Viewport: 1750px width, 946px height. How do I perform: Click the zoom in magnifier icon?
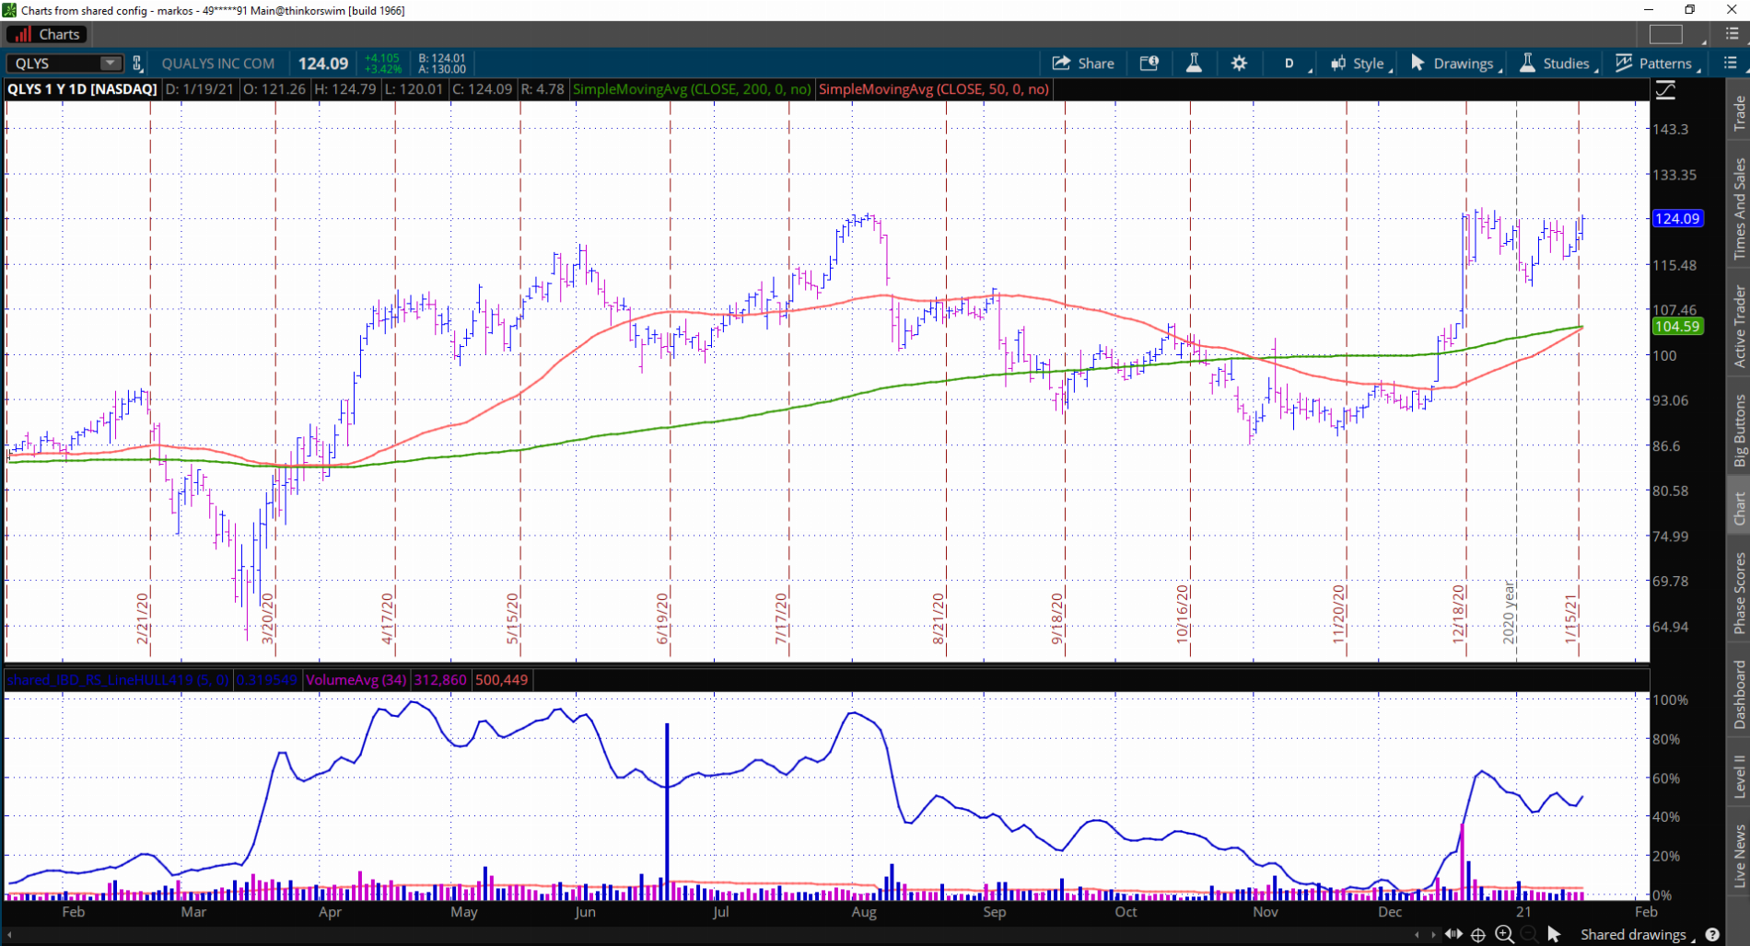tap(1504, 934)
